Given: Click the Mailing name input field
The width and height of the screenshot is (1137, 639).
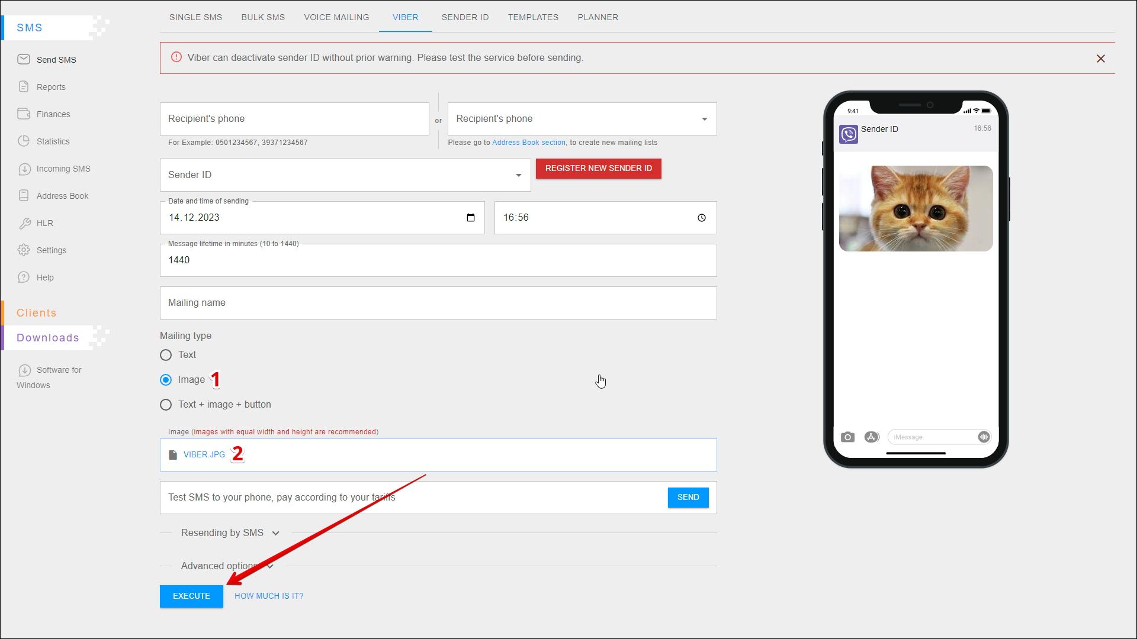Looking at the screenshot, I should (438, 303).
